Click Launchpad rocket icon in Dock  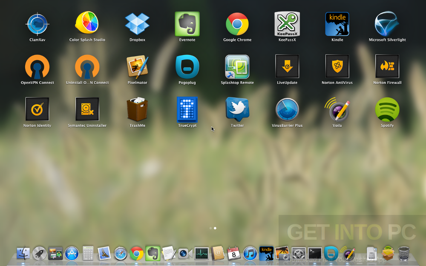coord(39,254)
